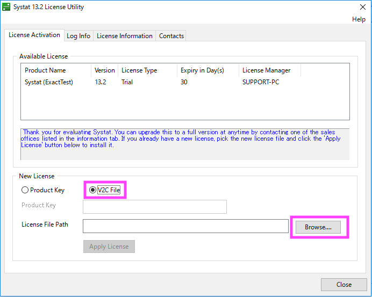The width and height of the screenshot is (372, 297).
Task: Click the Version column header
Action: [104, 70]
